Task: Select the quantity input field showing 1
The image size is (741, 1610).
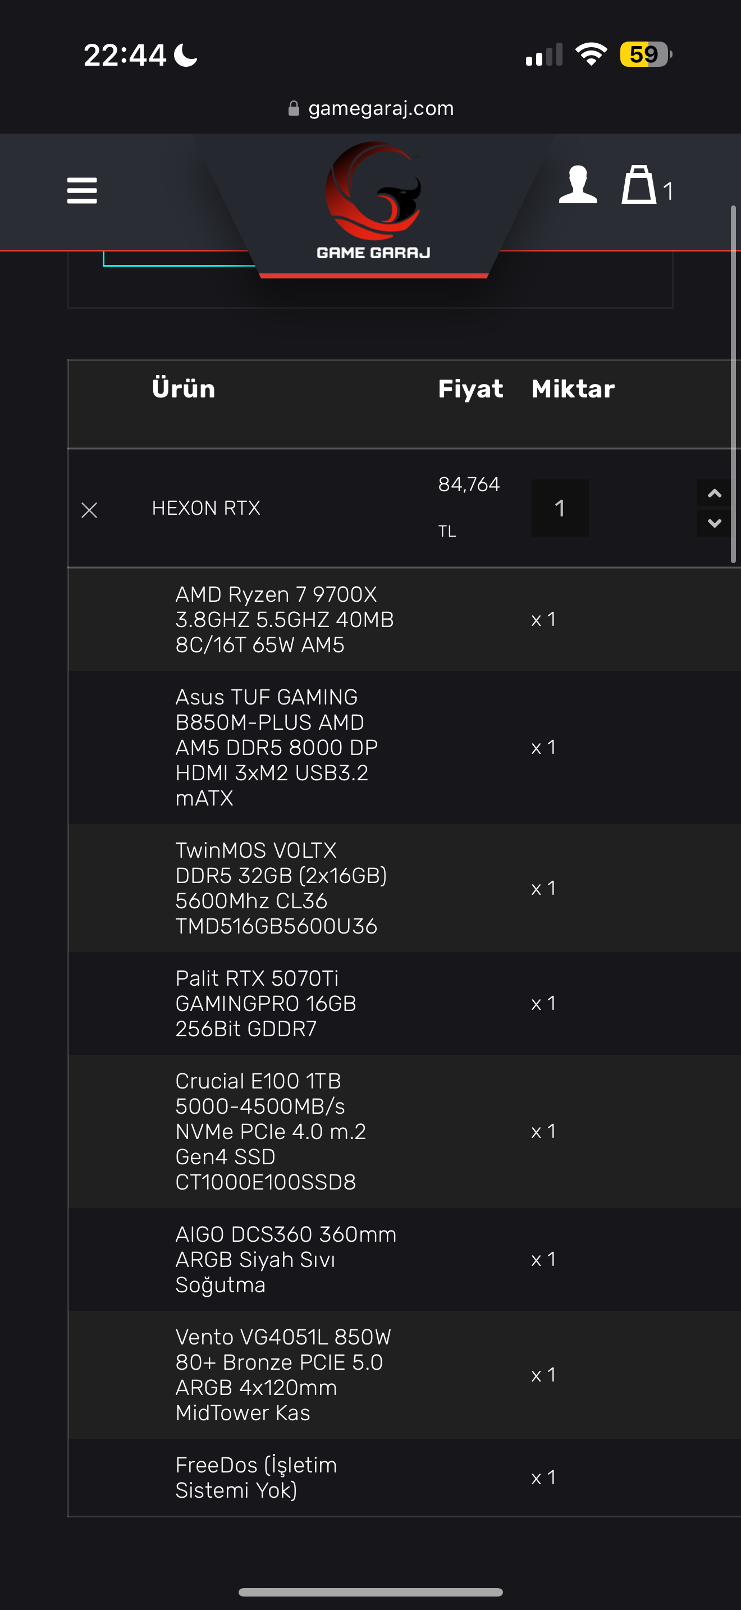Action: click(560, 507)
